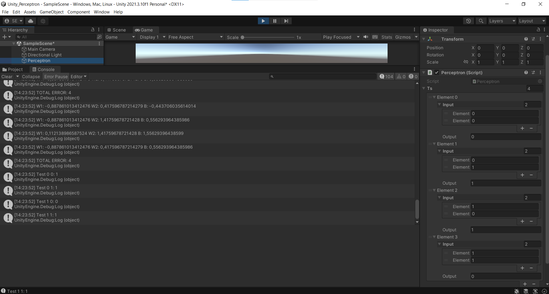Viewport: 549px width, 294px height.
Task: Disable the Perceptron Script checkbox
Action: point(437,73)
